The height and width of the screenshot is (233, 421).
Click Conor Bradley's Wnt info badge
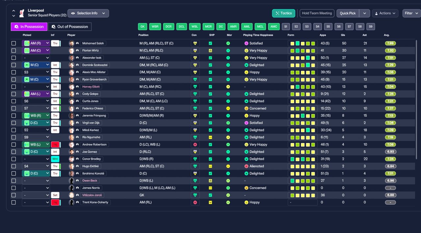pyautogui.click(x=55, y=159)
